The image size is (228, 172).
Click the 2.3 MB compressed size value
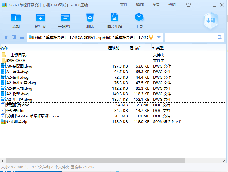[143, 105]
